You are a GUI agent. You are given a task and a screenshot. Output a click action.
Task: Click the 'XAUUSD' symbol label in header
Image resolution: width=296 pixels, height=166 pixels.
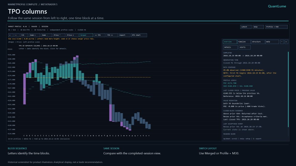click(x=34, y=26)
